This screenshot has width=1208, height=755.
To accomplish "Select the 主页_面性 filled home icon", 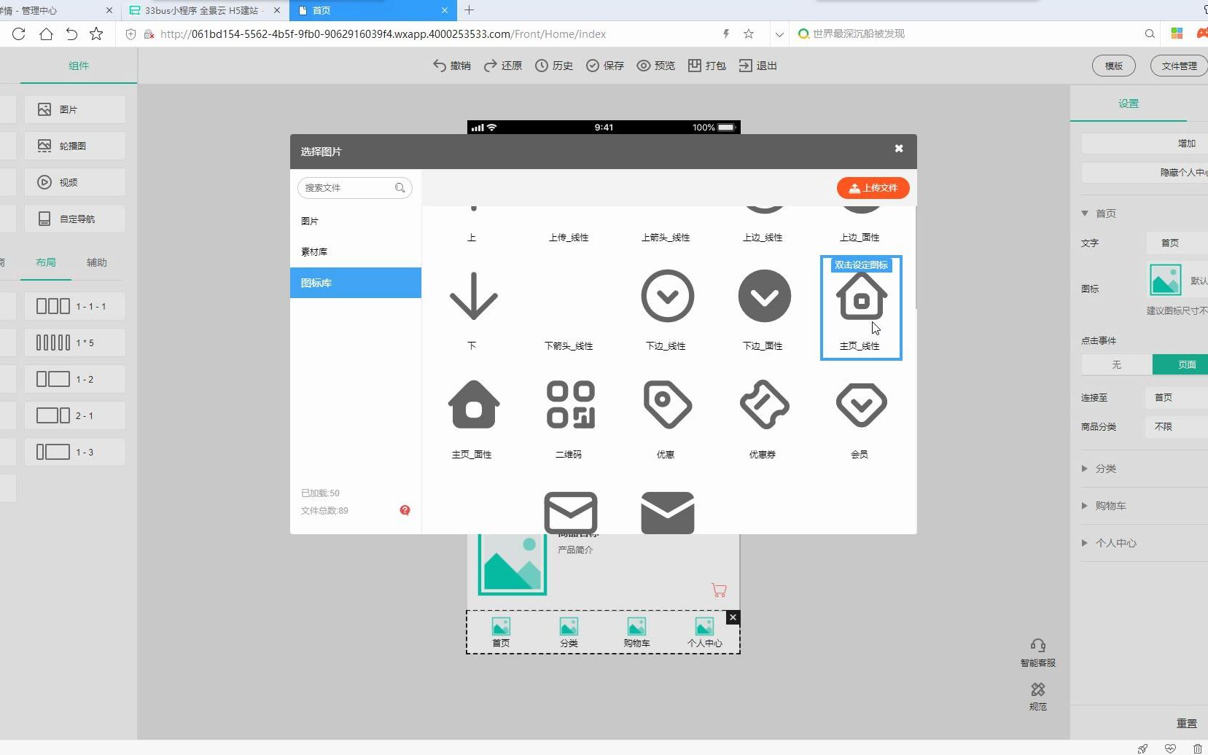I will click(474, 404).
